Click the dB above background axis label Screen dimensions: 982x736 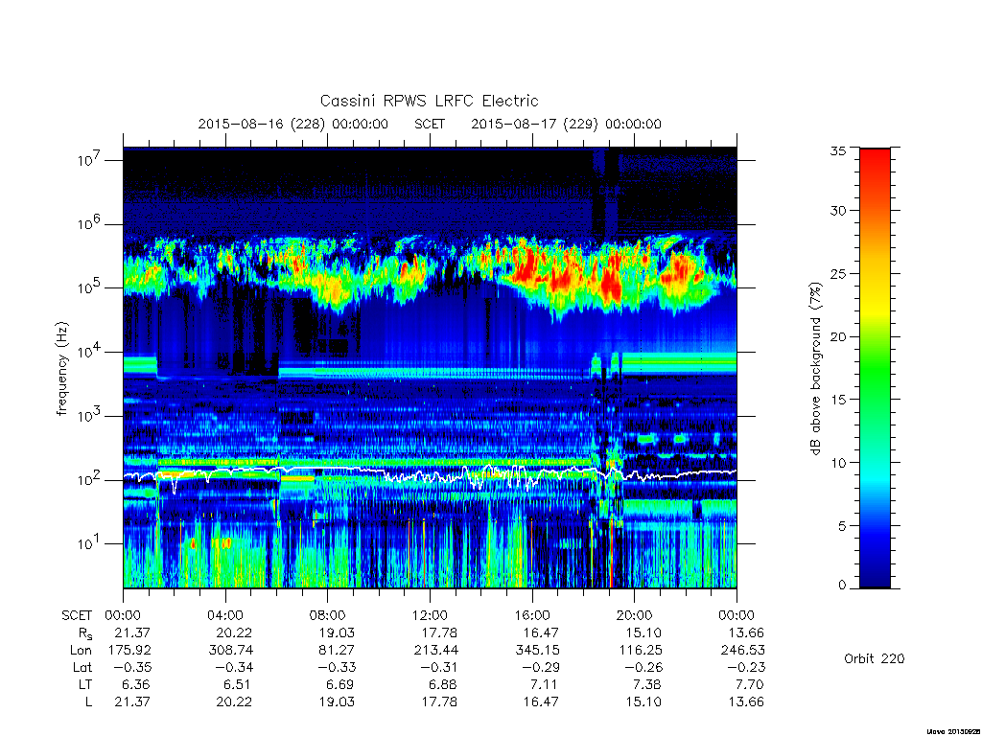point(815,368)
